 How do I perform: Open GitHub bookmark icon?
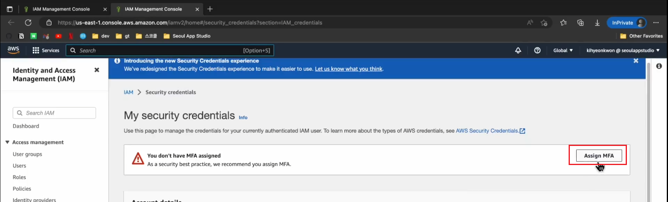click(9, 36)
